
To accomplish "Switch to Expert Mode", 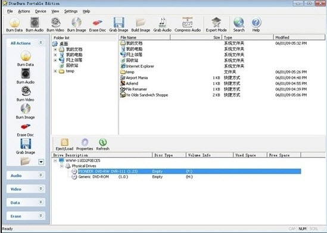I will [216, 24].
